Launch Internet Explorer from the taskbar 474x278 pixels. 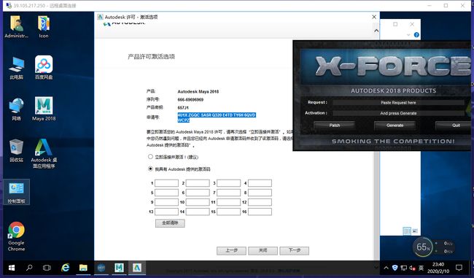(x=66, y=268)
